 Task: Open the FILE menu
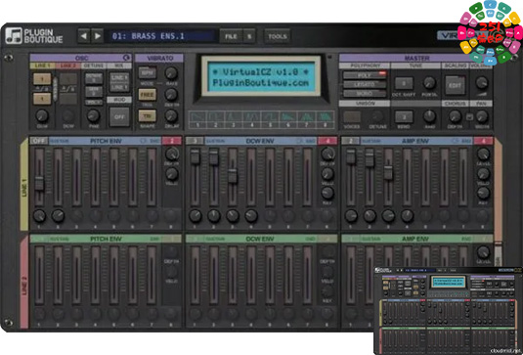(231, 36)
